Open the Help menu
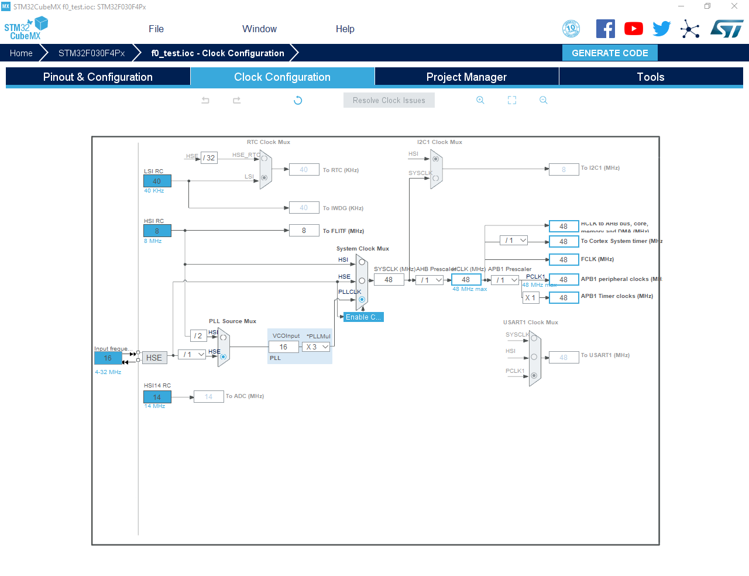The width and height of the screenshot is (749, 576). coord(345,29)
